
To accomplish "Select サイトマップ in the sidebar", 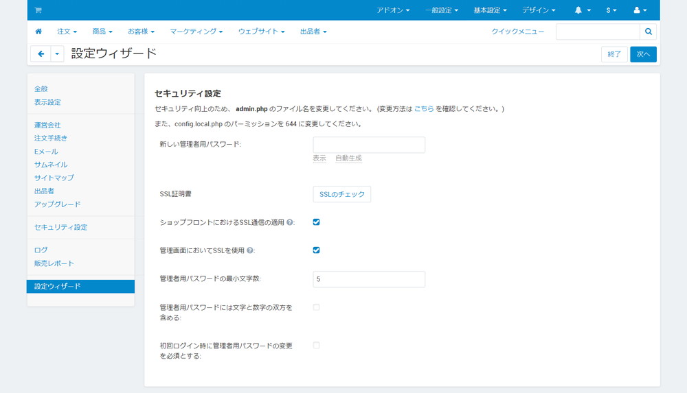I will (x=54, y=178).
